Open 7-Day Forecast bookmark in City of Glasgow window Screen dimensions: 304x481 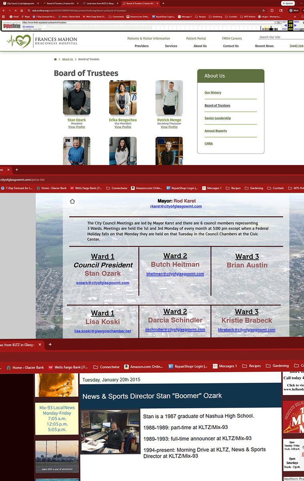coord(16,188)
